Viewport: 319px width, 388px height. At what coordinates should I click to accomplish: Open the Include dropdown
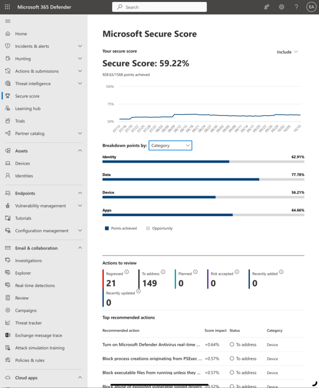coord(287,52)
